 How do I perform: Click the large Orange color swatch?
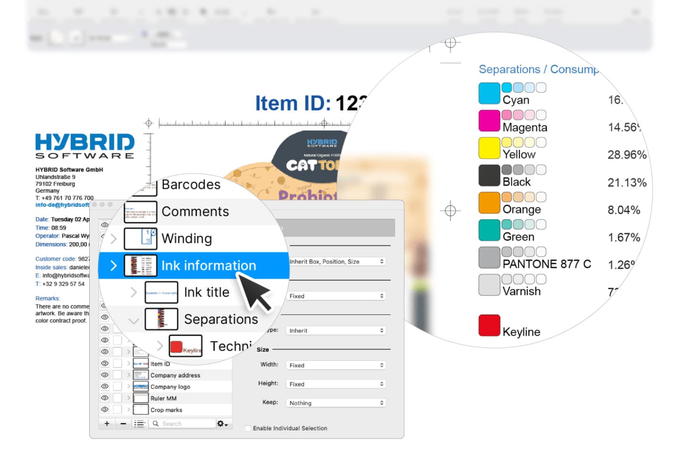[x=489, y=202]
